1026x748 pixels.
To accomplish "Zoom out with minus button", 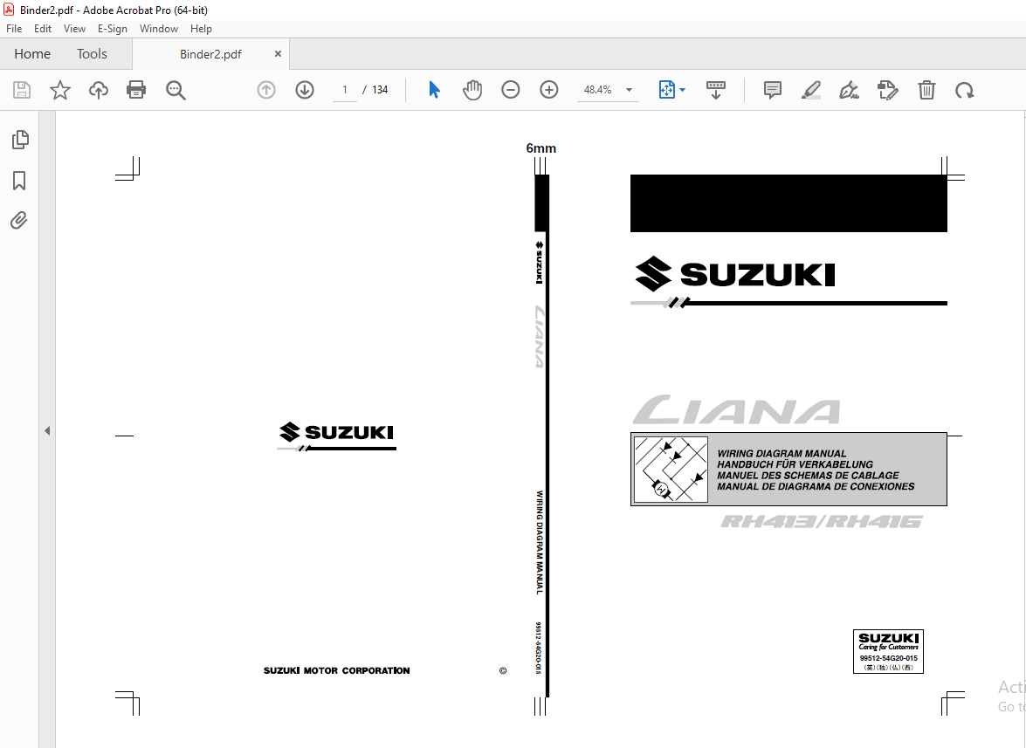I will [511, 90].
